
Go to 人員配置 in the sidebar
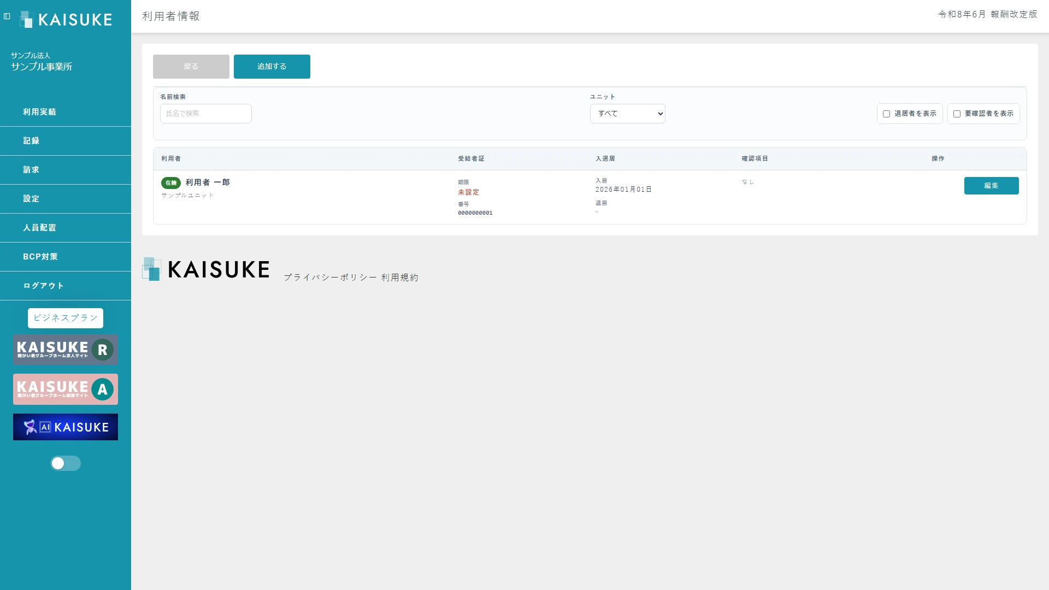66,228
